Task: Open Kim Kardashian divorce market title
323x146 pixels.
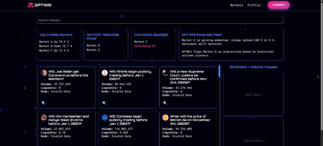Action: pos(69,120)
